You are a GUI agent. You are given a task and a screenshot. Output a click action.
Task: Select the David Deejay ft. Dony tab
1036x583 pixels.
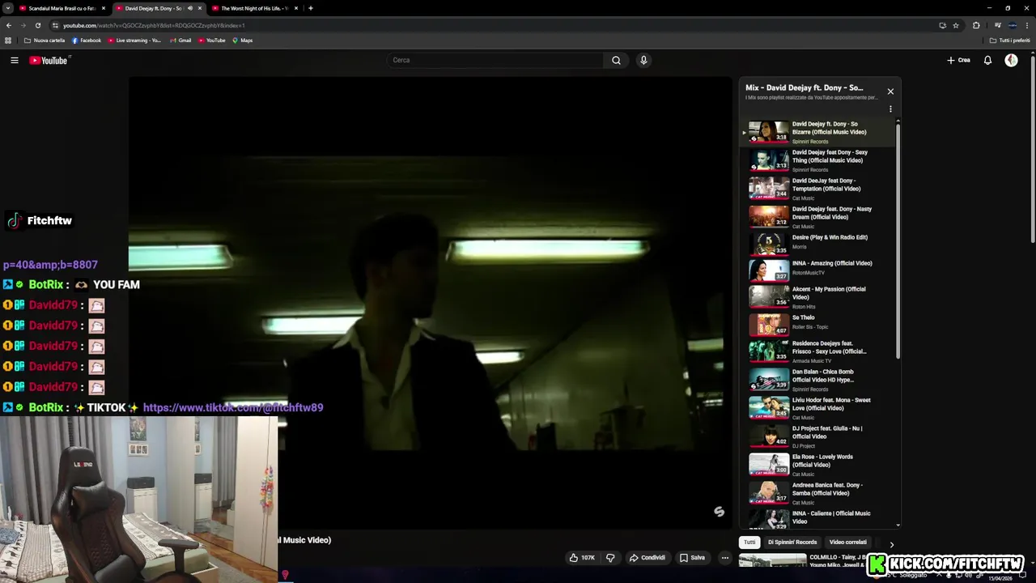(x=159, y=8)
